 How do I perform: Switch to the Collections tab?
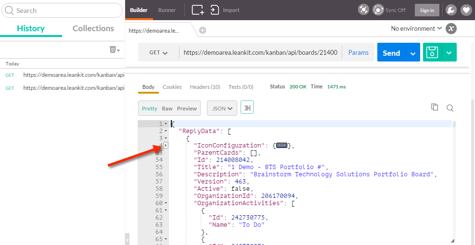(x=93, y=28)
